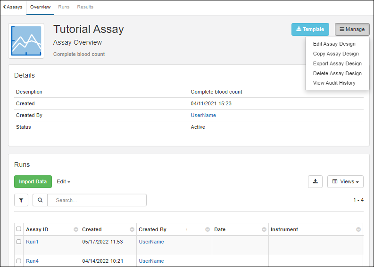Click the download icon button in Runs
The width and height of the screenshot is (374, 267).
pyautogui.click(x=315, y=181)
